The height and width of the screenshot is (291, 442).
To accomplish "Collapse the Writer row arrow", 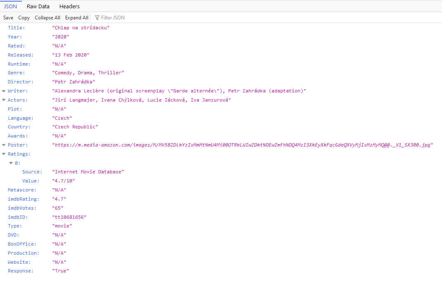I will tap(4, 91).
